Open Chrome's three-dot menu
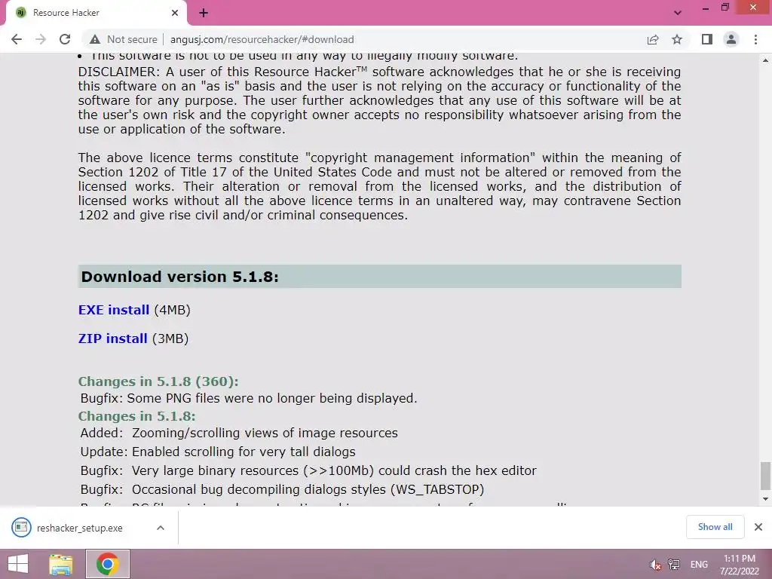772x579 pixels. pos(755,39)
